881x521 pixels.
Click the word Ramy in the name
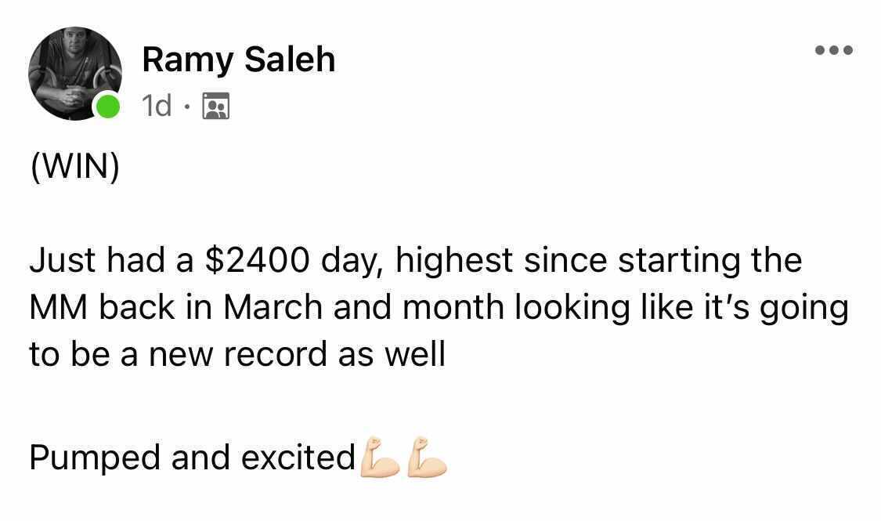(188, 61)
